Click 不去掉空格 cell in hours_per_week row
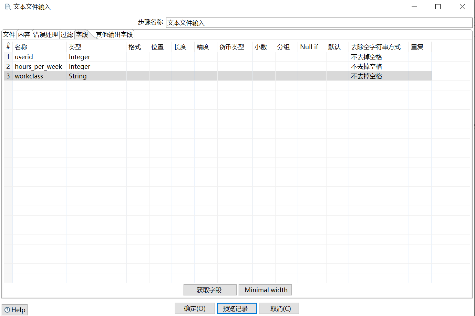Viewport: 475px width, 316px height. (379, 66)
